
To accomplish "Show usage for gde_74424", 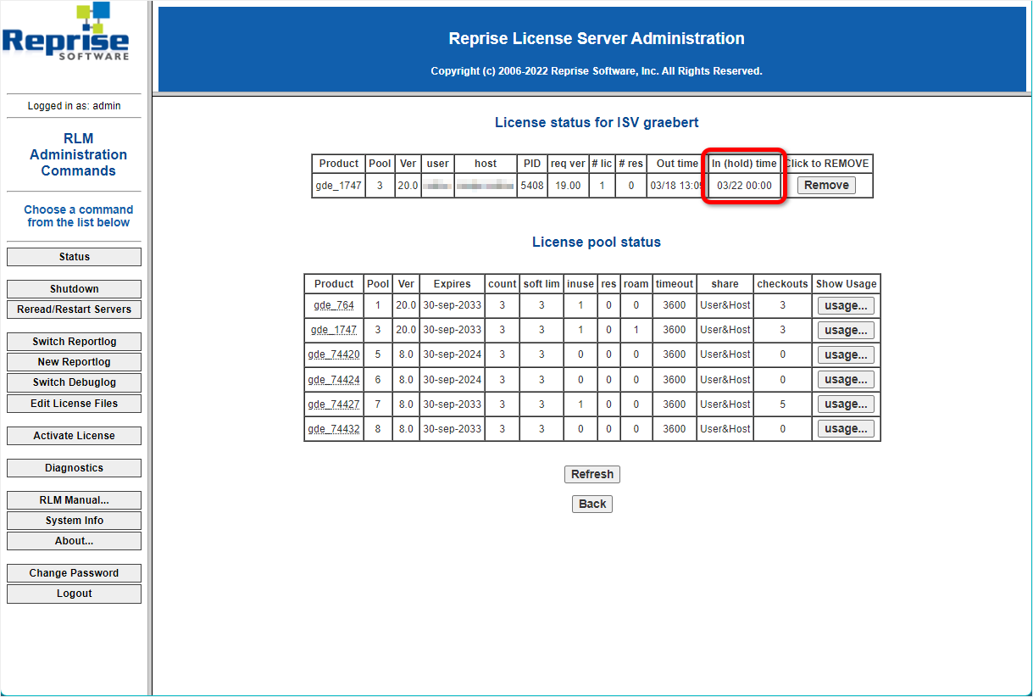I will pyautogui.click(x=846, y=380).
